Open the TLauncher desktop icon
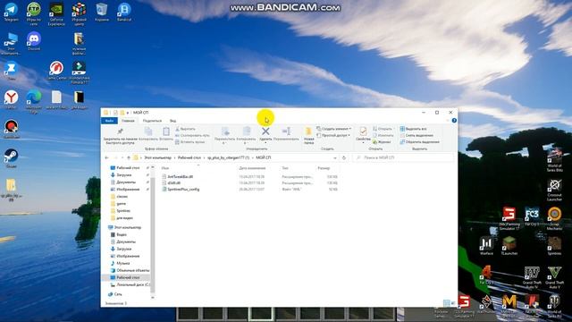The width and height of the screenshot is (572, 322). point(509,246)
